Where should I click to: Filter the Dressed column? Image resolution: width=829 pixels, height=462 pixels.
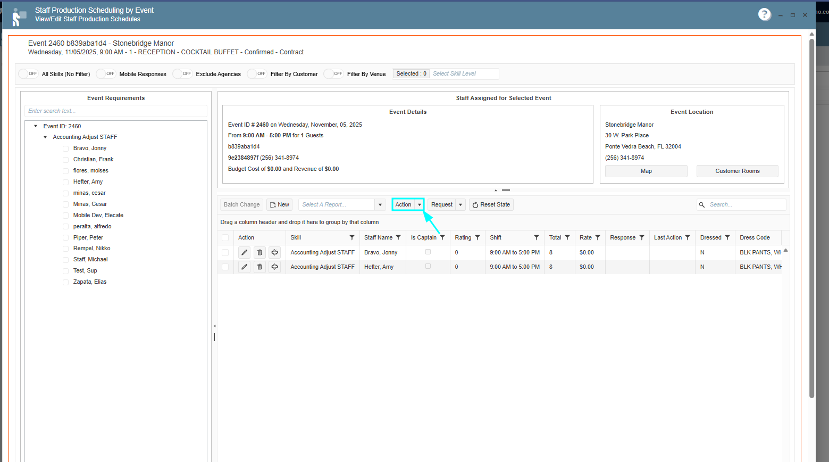(727, 237)
